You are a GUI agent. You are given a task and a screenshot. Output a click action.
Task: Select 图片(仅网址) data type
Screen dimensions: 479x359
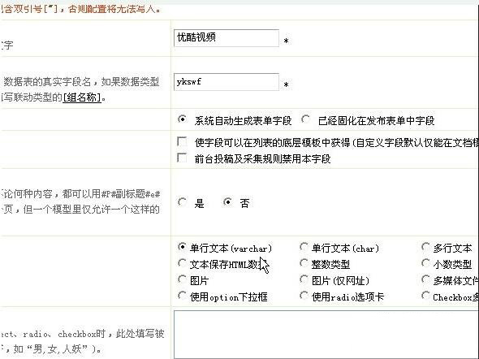(304, 279)
